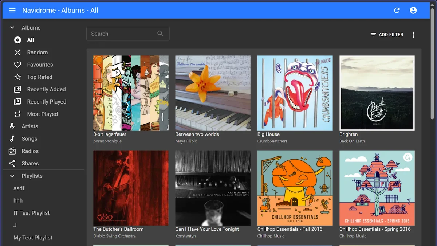The width and height of the screenshot is (437, 246).
Task: Click the Albums menu header label
Action: pyautogui.click(x=31, y=28)
